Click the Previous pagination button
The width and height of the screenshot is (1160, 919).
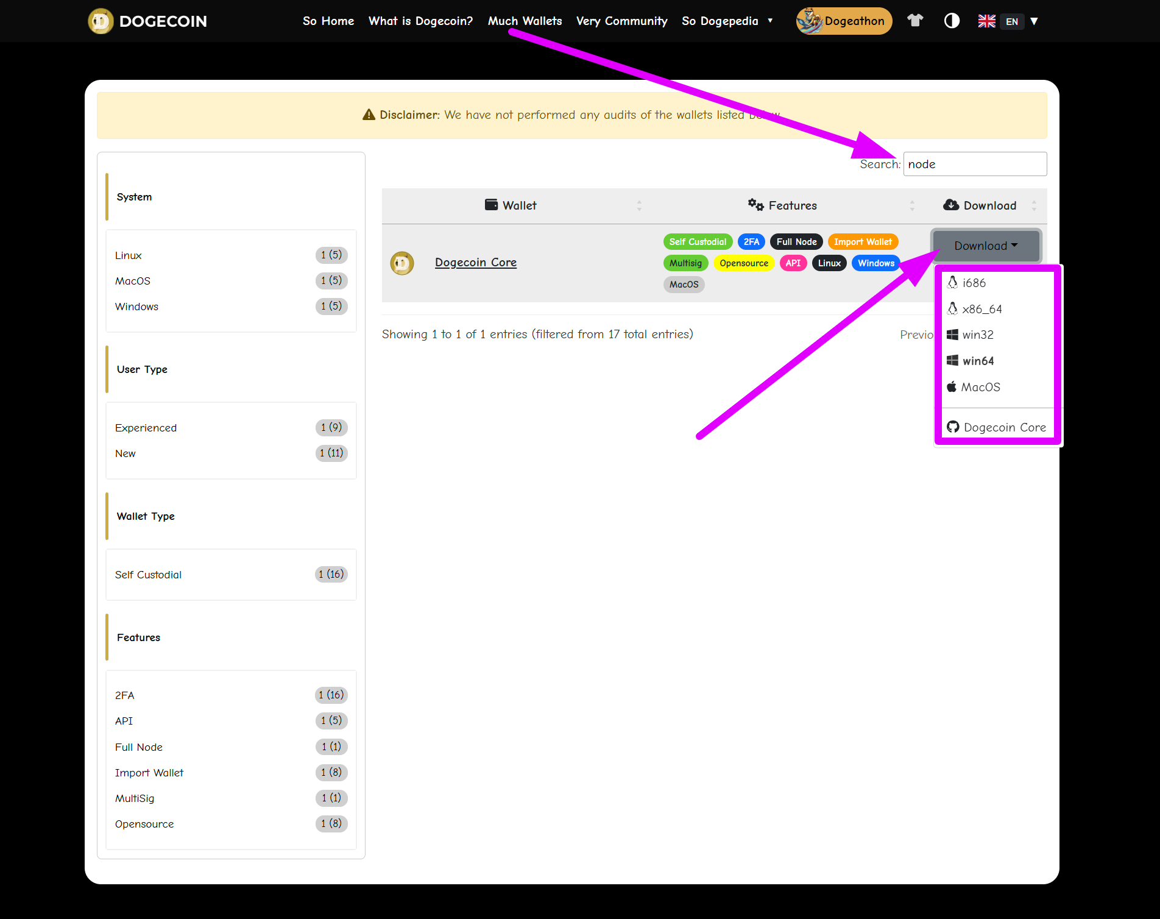[x=916, y=335]
